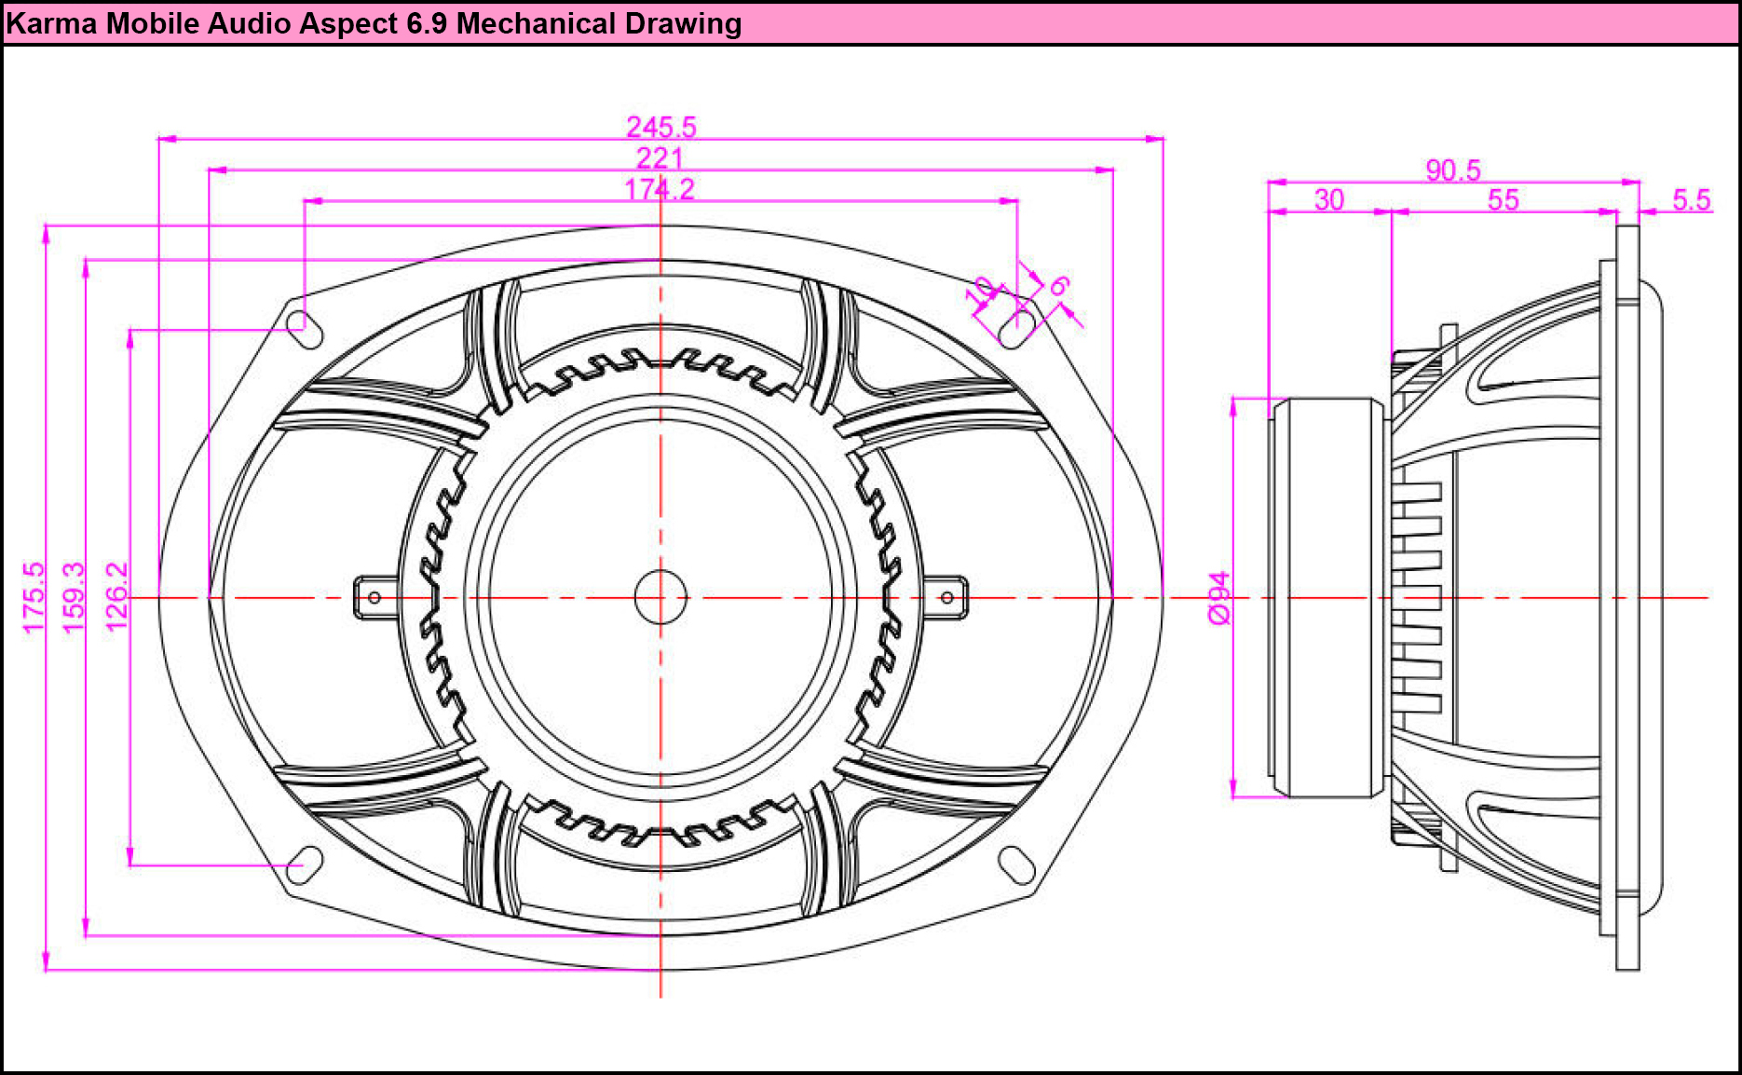
Task: Click the "55" side-view dimension value
Action: (x=1504, y=199)
